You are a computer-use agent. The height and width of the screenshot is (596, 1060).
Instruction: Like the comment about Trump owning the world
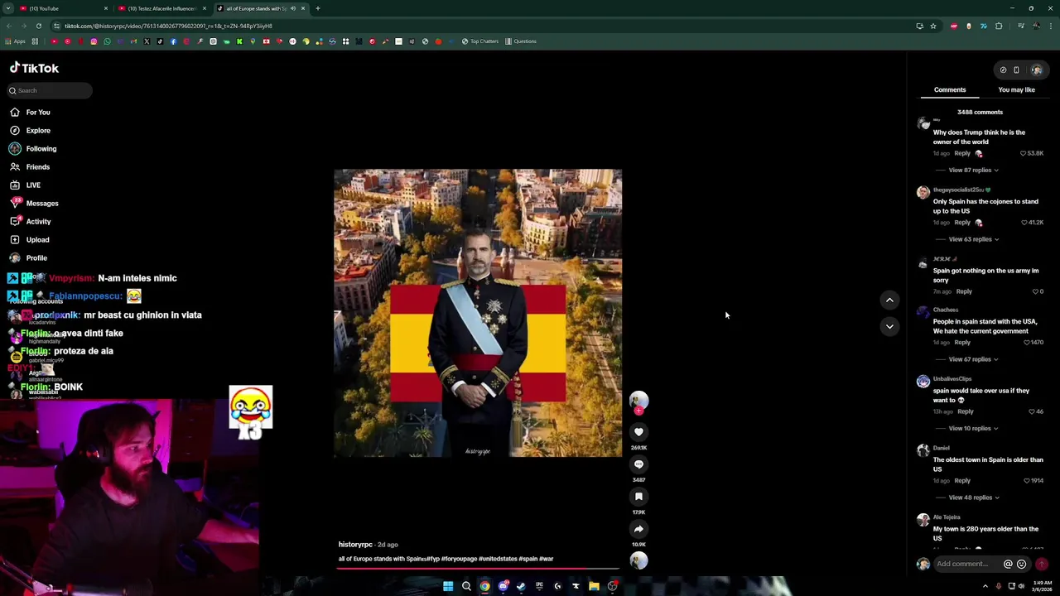(1023, 153)
